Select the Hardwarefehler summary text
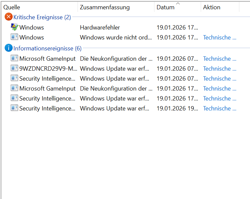The image size is (250, 199). point(100,28)
